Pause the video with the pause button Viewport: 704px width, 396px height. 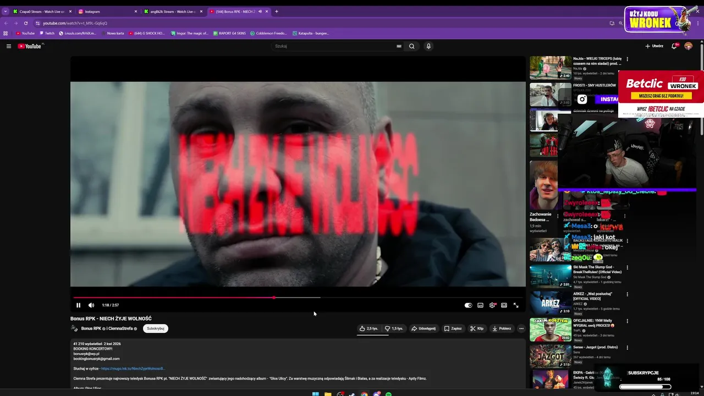point(78,305)
